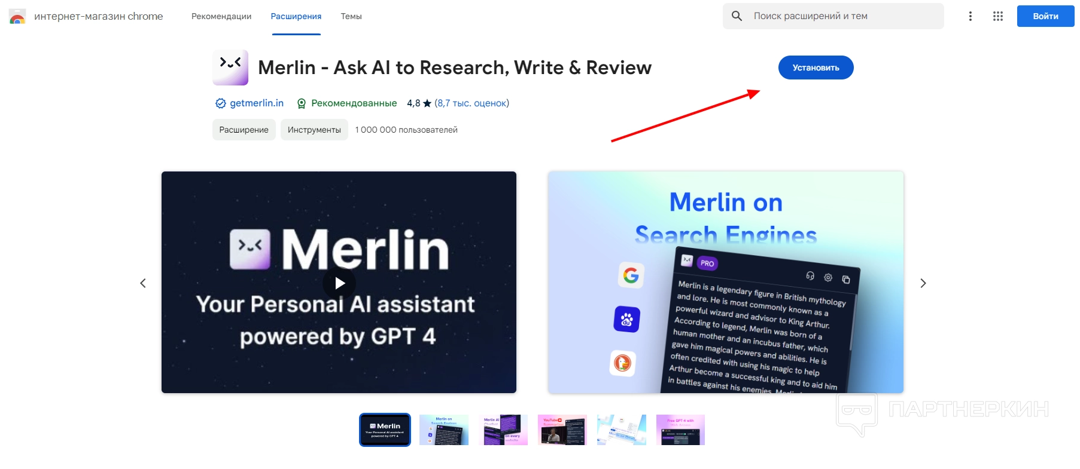Click the 4,8 star rating value
Image resolution: width=1080 pixels, height=469 pixels.
(x=419, y=103)
